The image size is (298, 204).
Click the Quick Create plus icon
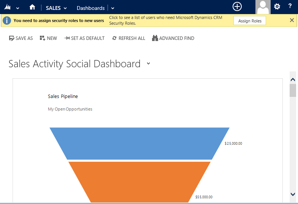tap(237, 7)
